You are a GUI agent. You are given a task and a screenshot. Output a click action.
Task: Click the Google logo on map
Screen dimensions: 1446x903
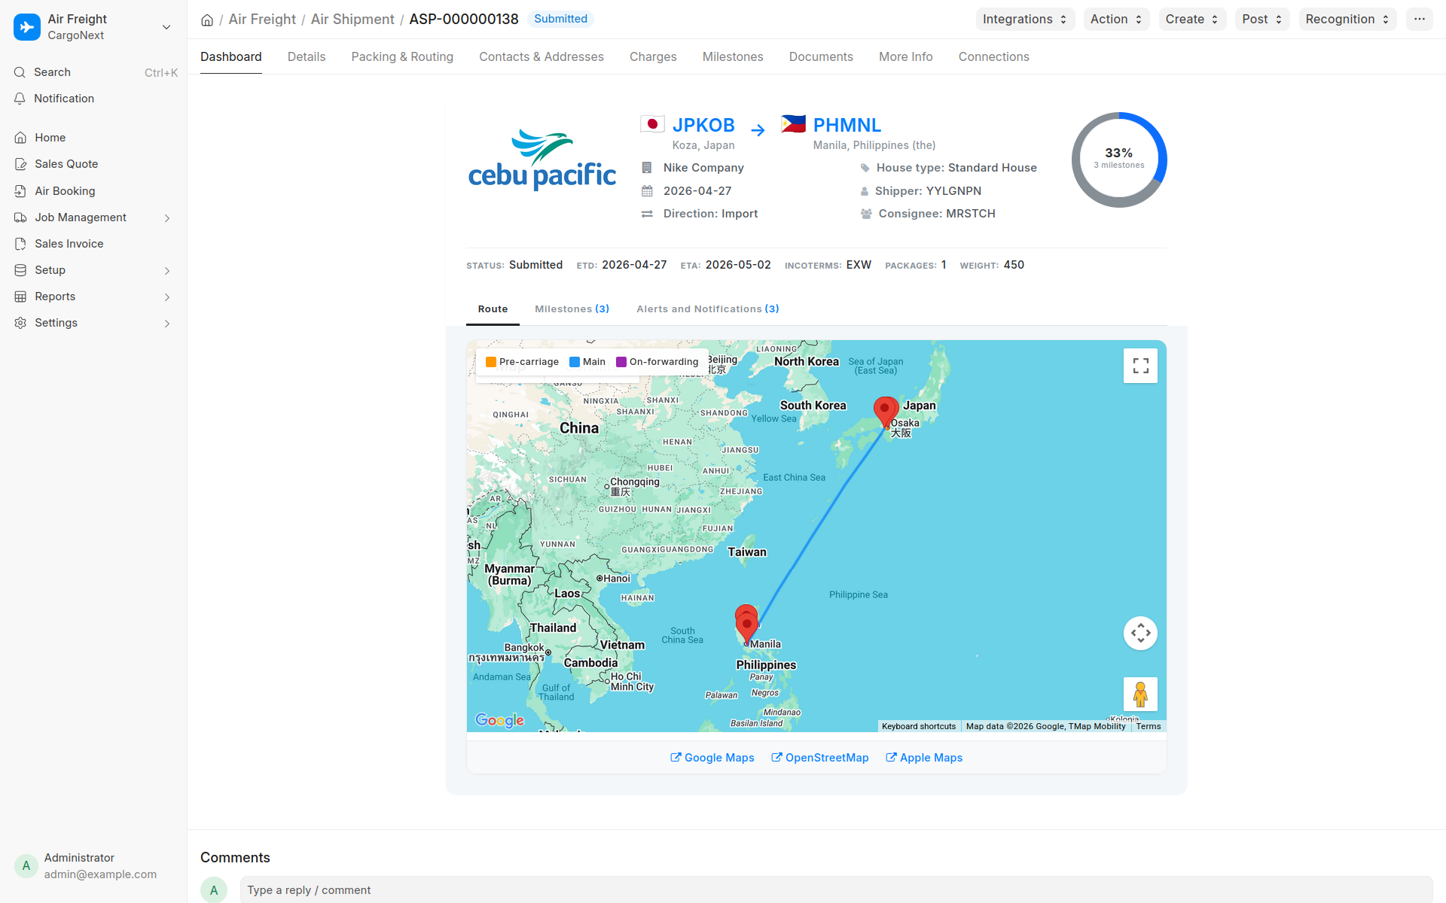pyautogui.click(x=499, y=720)
